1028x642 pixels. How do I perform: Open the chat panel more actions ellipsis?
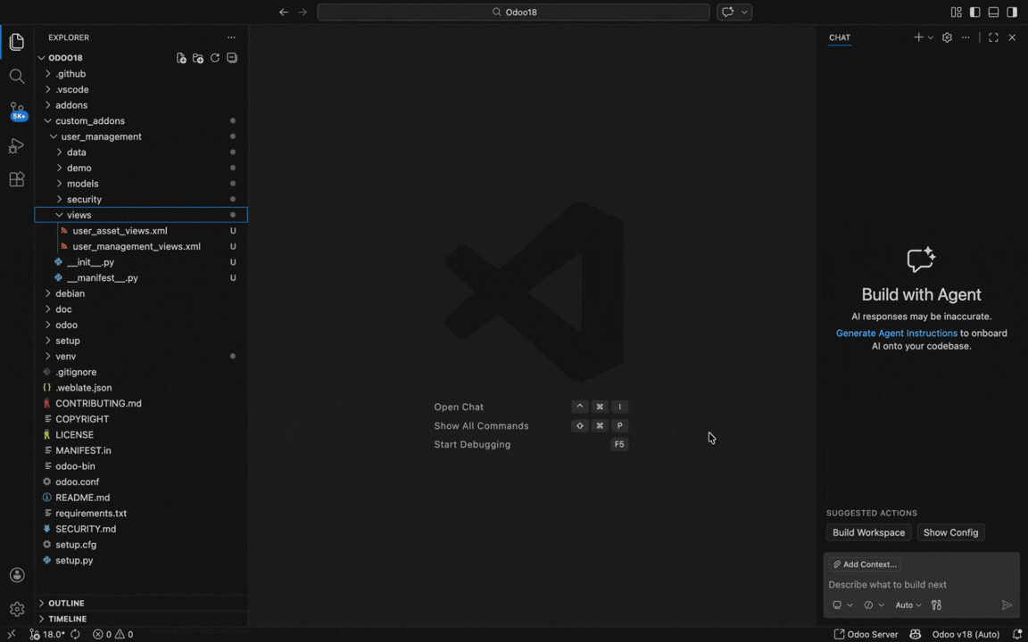966,38
